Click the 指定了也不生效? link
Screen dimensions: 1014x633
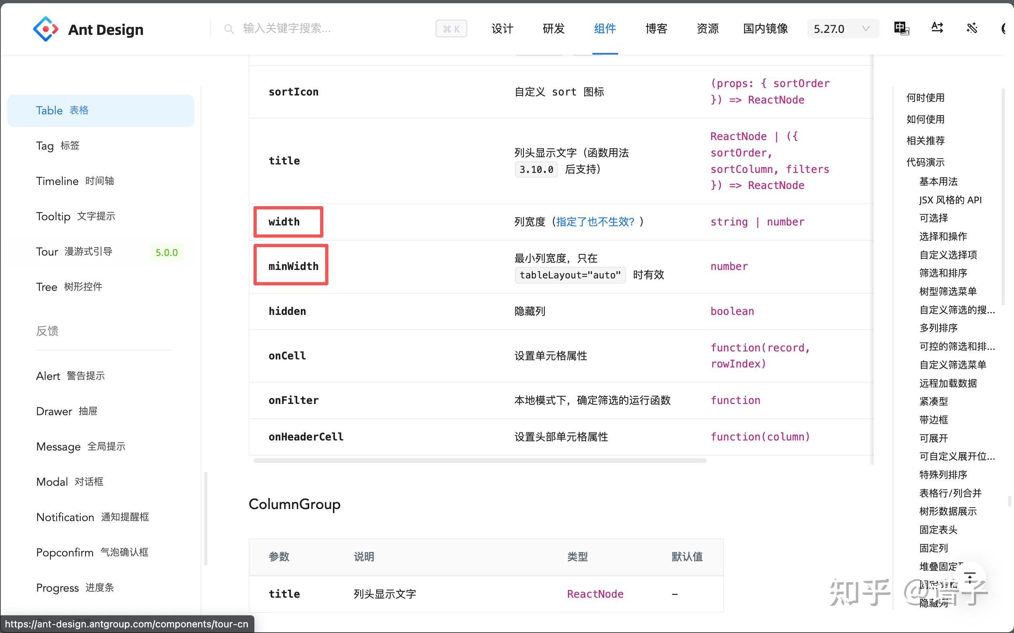tap(595, 222)
